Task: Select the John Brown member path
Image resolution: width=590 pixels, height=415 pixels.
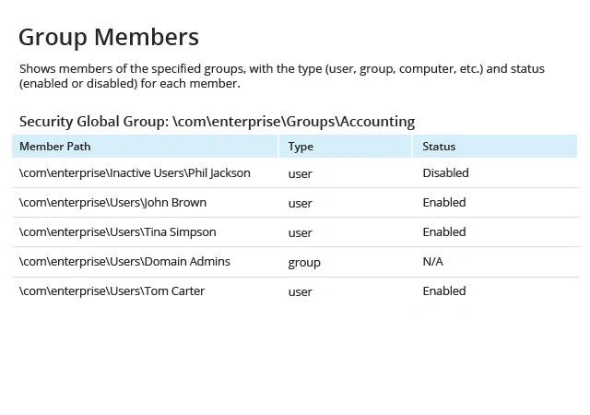Action: click(112, 202)
